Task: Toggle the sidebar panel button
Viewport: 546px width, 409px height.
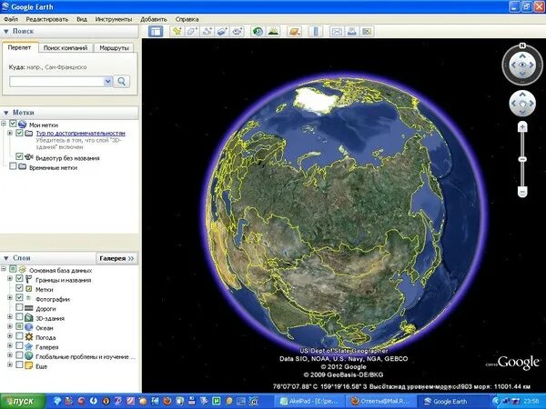Action: (x=156, y=32)
